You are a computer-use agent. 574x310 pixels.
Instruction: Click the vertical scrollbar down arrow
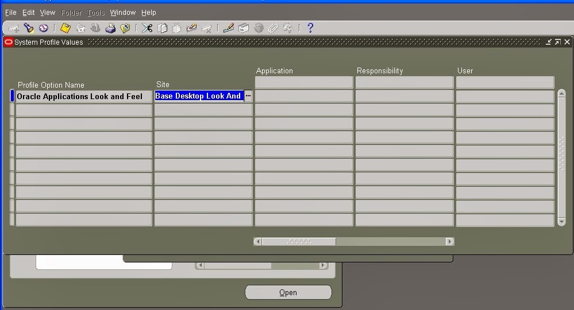click(561, 222)
